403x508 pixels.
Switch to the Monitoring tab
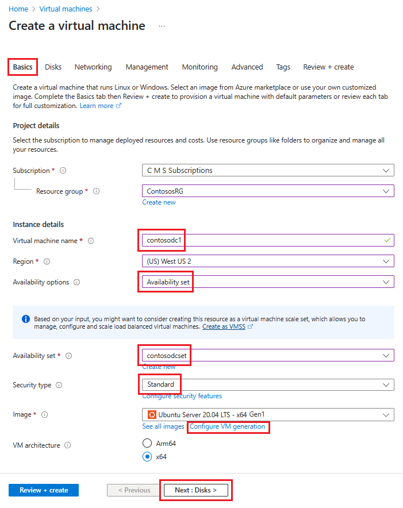tap(199, 67)
